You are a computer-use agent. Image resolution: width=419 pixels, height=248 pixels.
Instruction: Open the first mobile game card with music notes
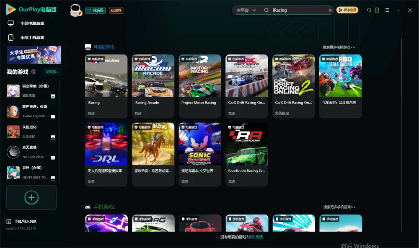click(x=106, y=223)
